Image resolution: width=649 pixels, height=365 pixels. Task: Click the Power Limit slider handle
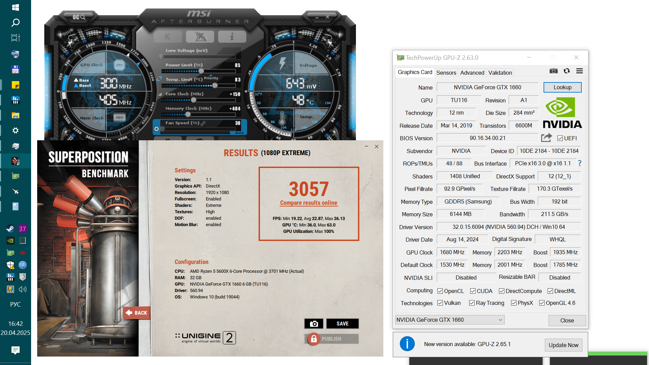point(201,71)
